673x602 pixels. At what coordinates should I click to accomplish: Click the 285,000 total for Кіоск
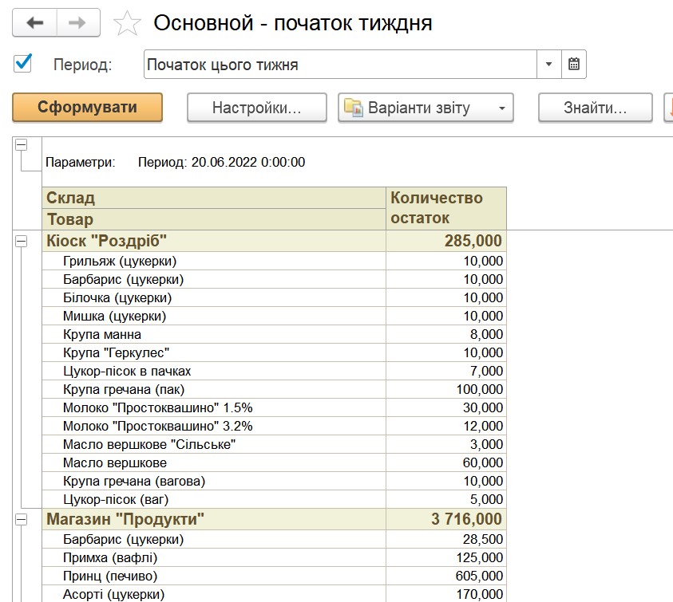(x=446, y=241)
